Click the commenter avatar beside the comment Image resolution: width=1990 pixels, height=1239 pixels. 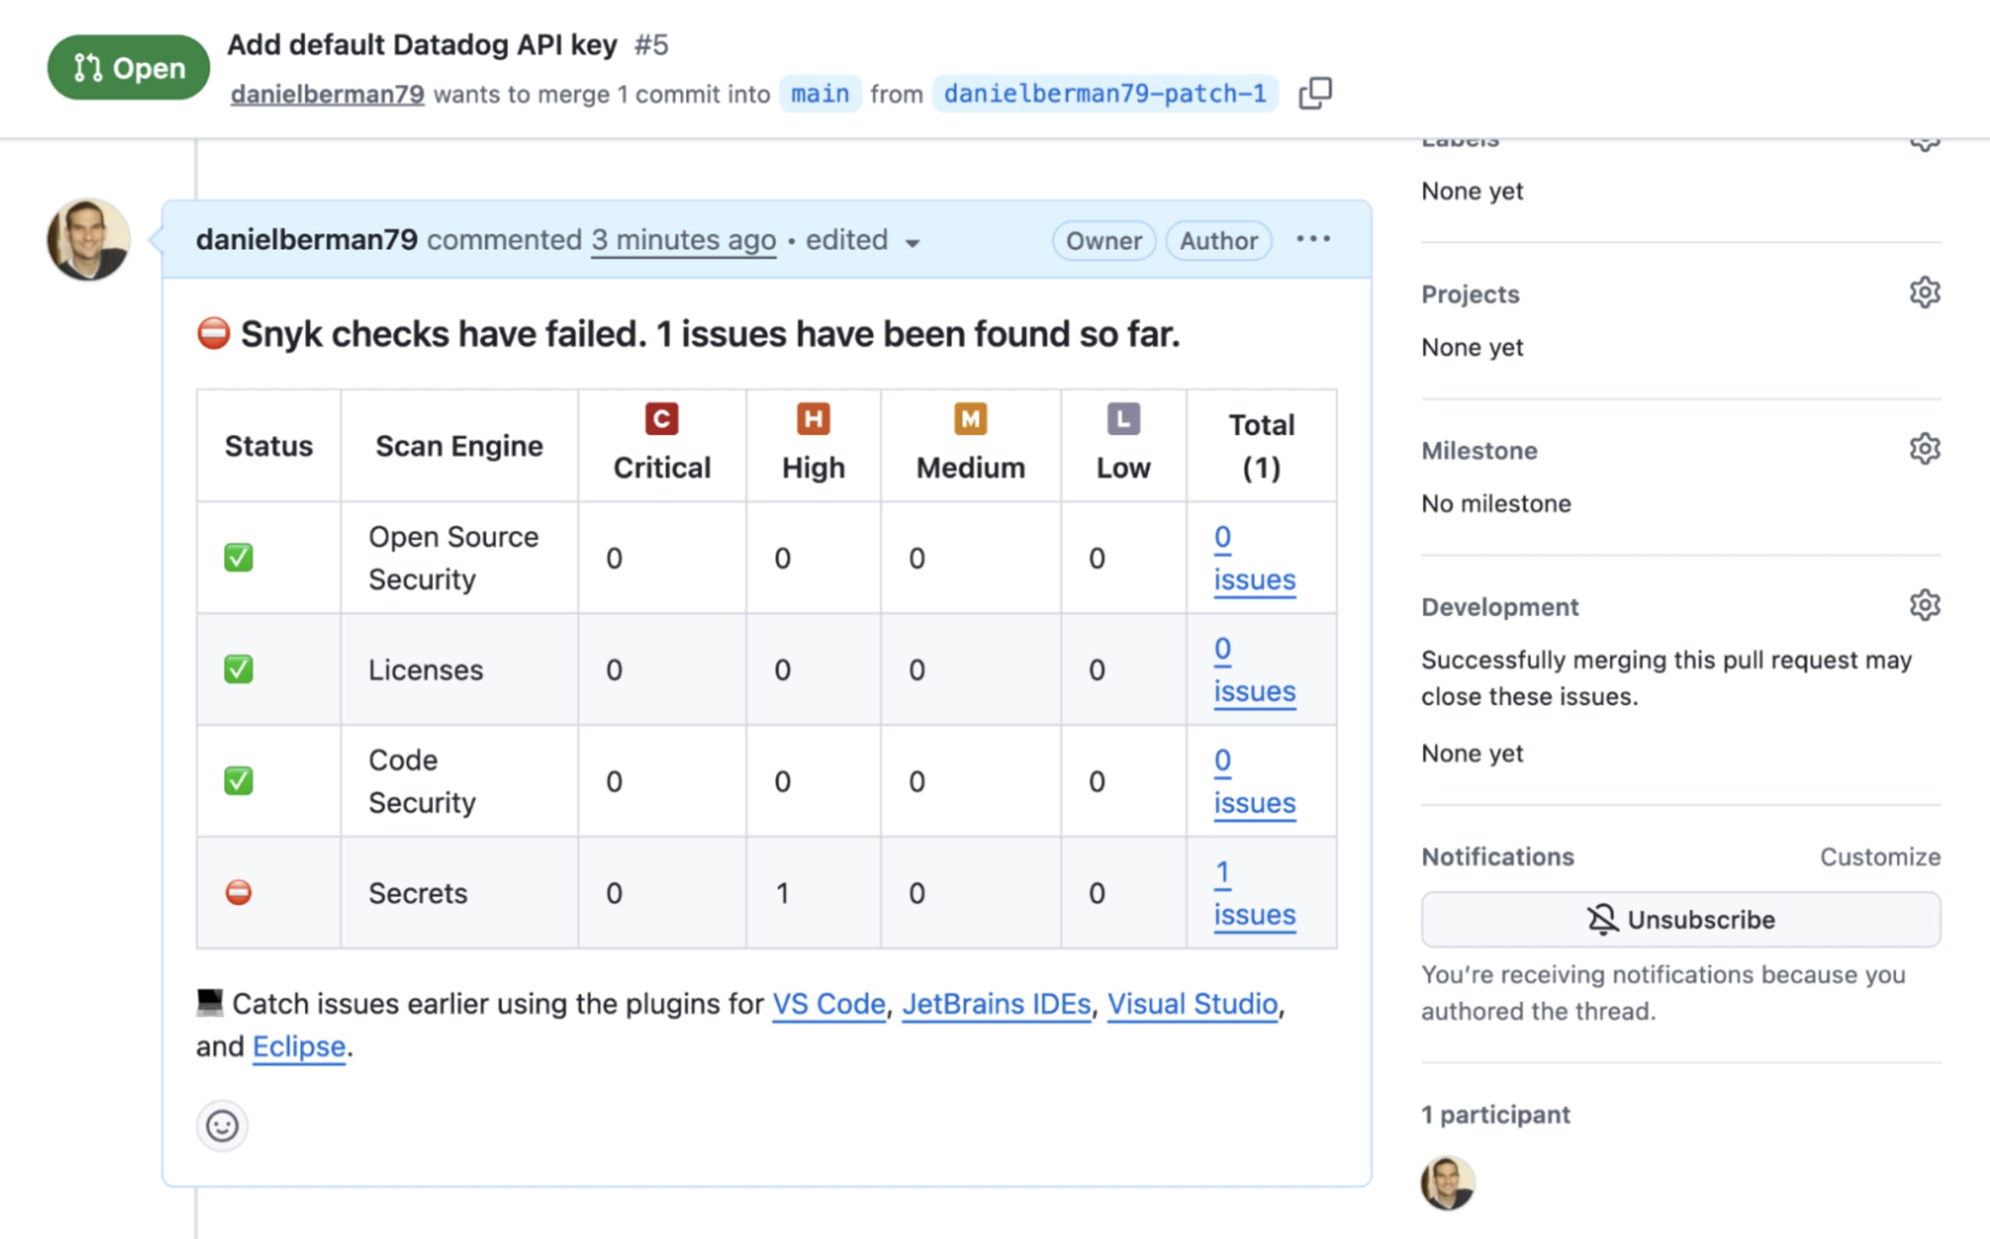(89, 239)
